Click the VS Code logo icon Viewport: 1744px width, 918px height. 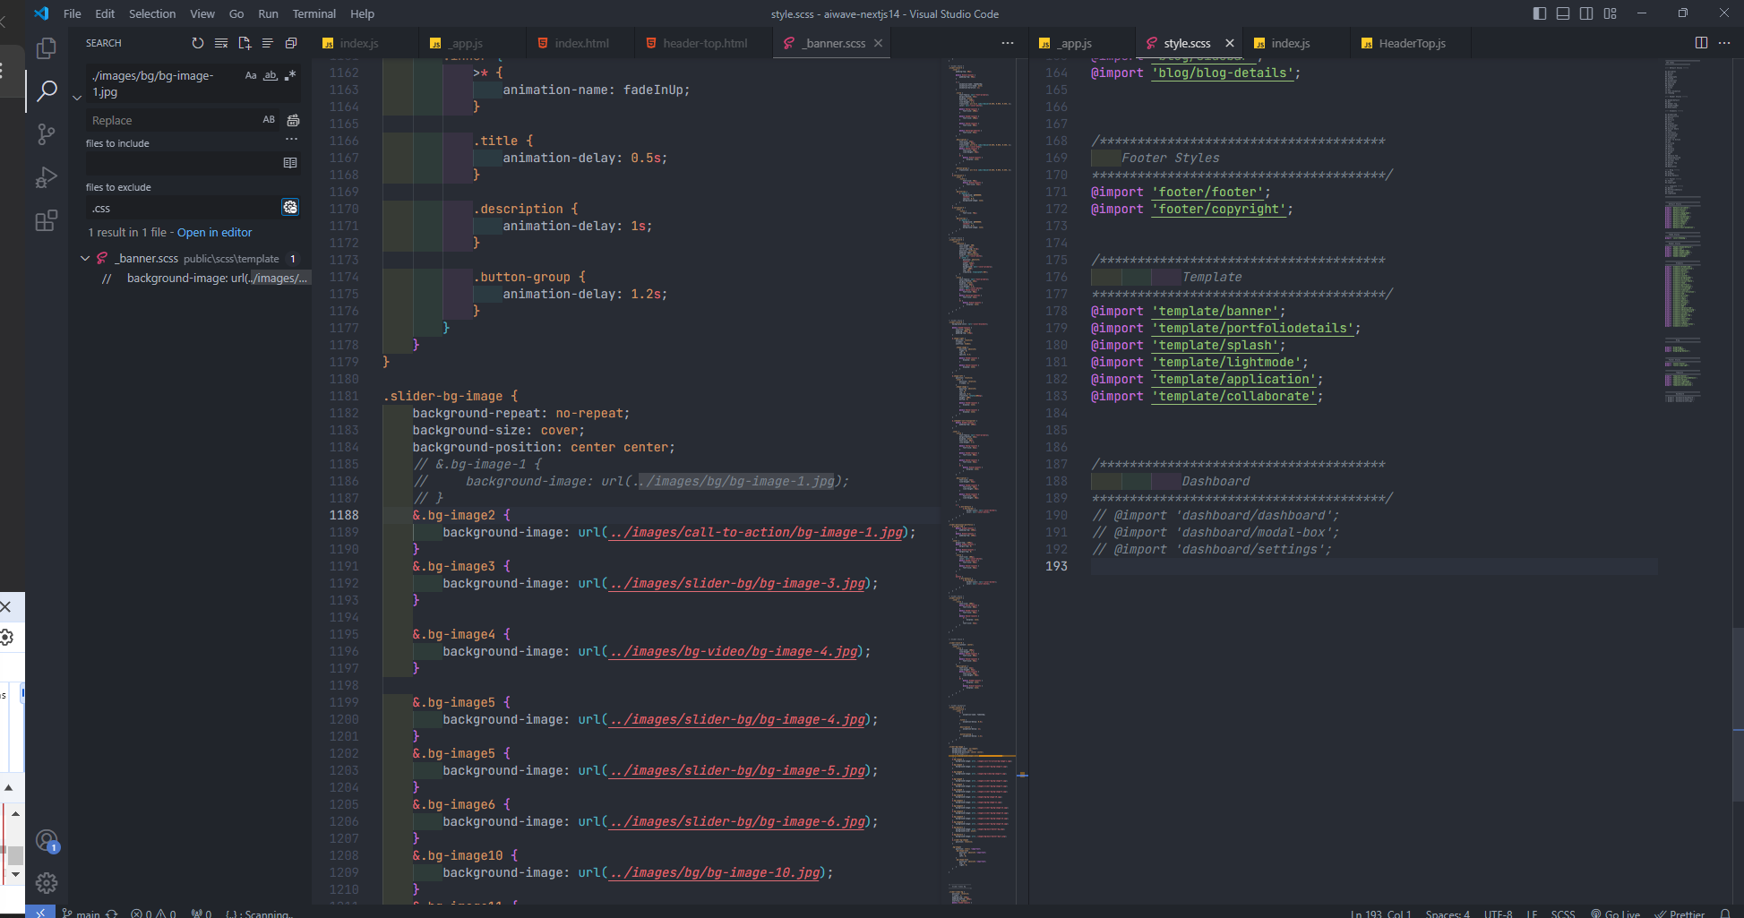tap(41, 13)
